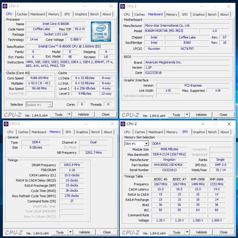The width and height of the screenshot is (238, 238).
Task: Go to Mainboard tab in Memory window
Action: (39, 132)
